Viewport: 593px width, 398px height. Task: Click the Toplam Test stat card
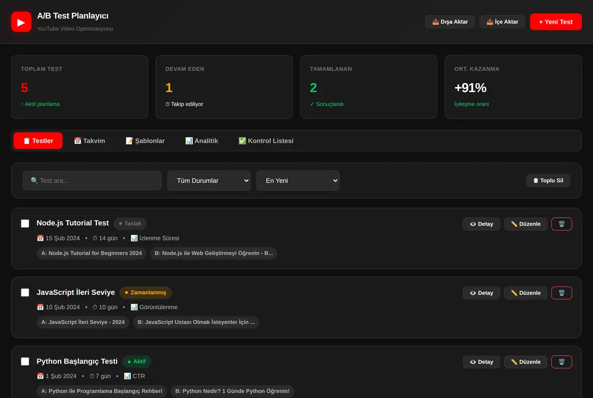tap(80, 87)
